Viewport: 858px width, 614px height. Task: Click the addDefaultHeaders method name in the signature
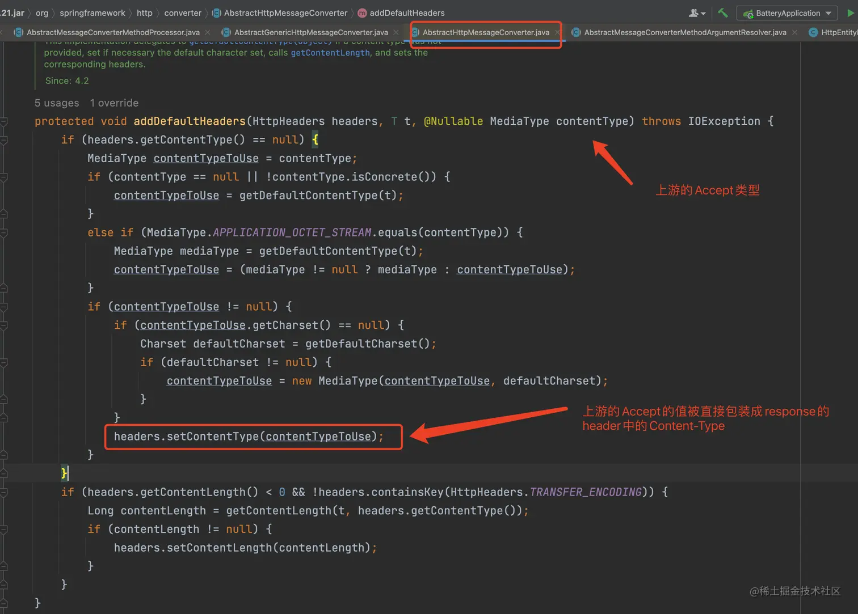click(x=190, y=121)
